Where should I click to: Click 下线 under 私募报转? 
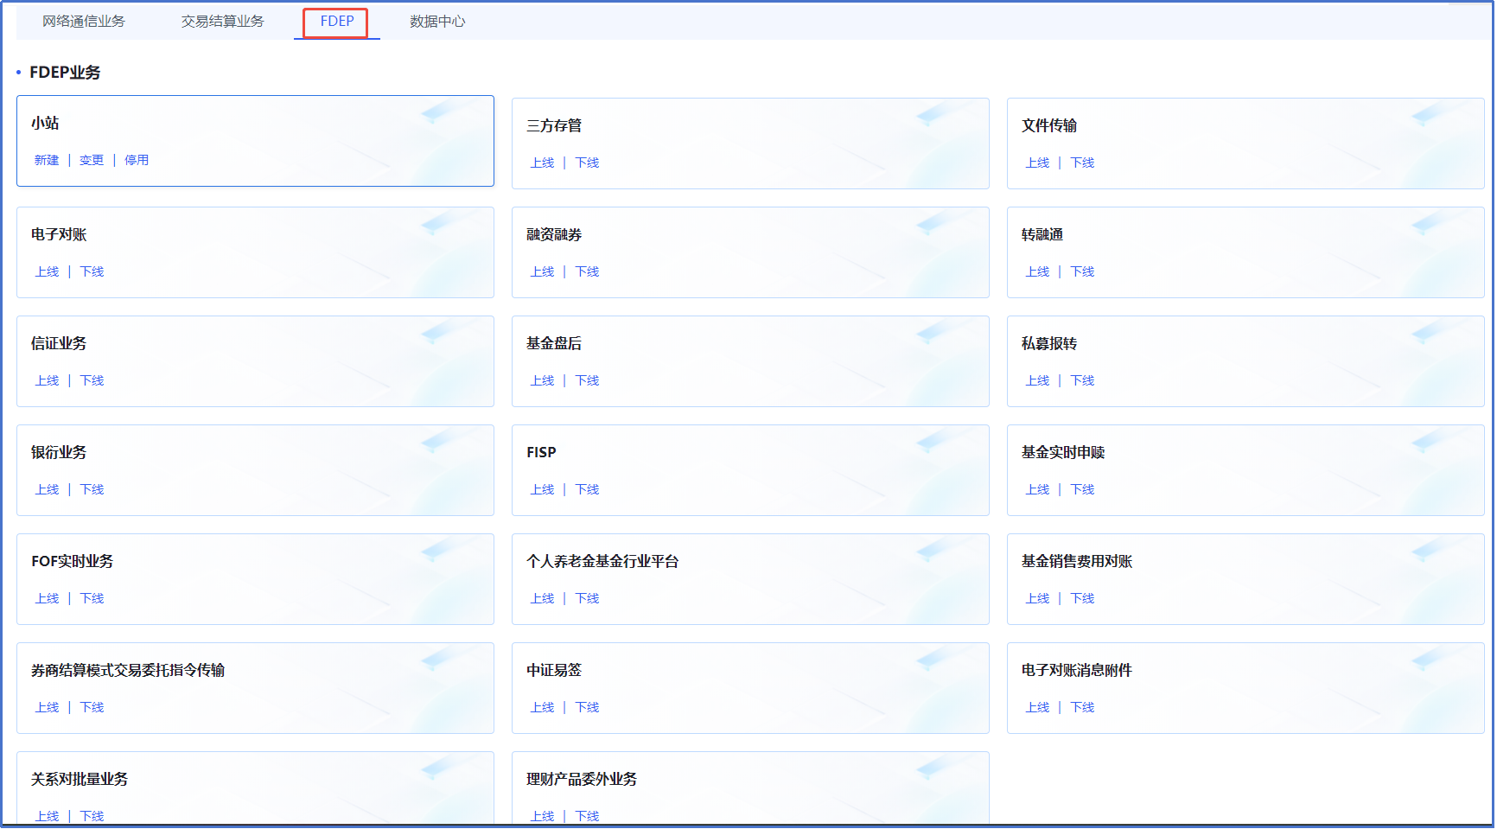click(1083, 380)
